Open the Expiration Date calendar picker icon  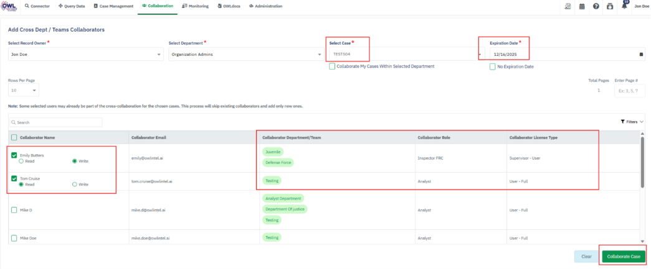point(641,54)
